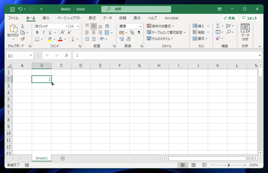
Task: Open データ分析 data analysis
Action: [245, 32]
